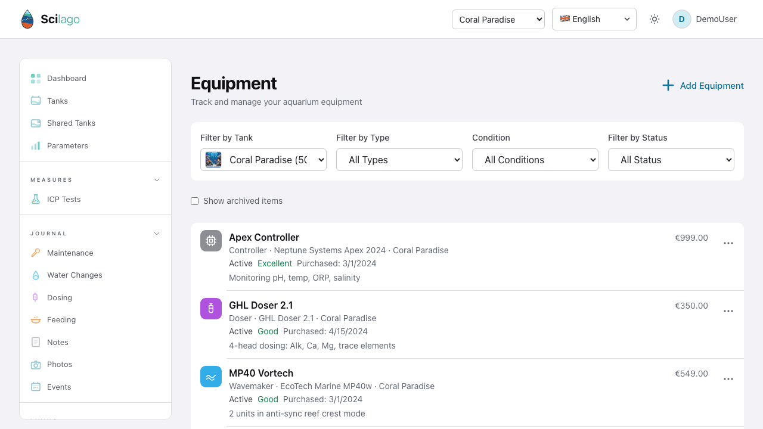Click the DemoUser name
This screenshot has height=429, width=763.
pos(717,19)
